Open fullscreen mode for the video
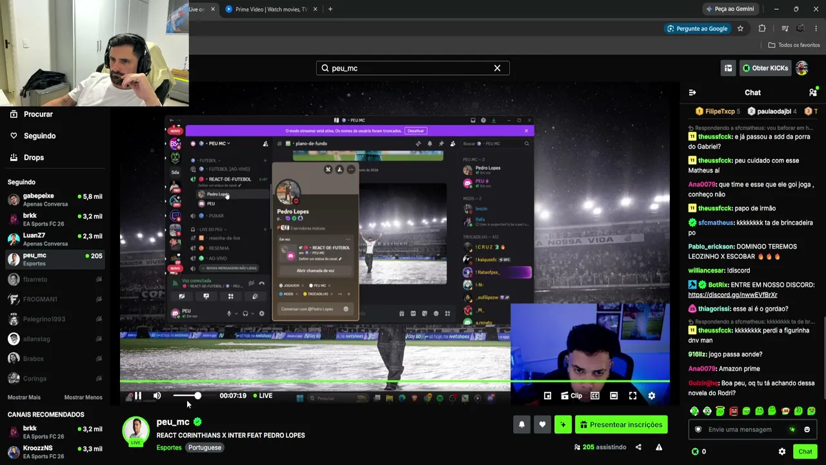The width and height of the screenshot is (826, 465). click(632, 396)
